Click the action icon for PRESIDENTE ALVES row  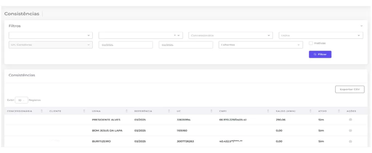350,120
